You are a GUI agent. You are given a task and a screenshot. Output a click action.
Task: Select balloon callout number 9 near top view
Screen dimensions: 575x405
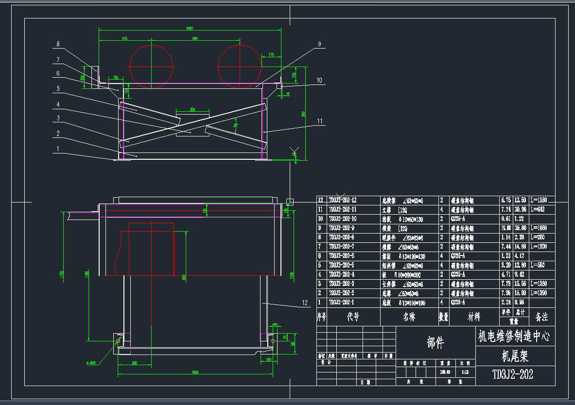point(319,43)
